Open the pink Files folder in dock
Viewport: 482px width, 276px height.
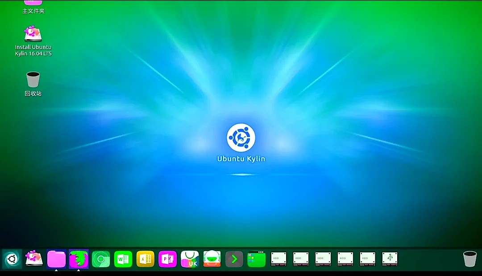click(56, 259)
